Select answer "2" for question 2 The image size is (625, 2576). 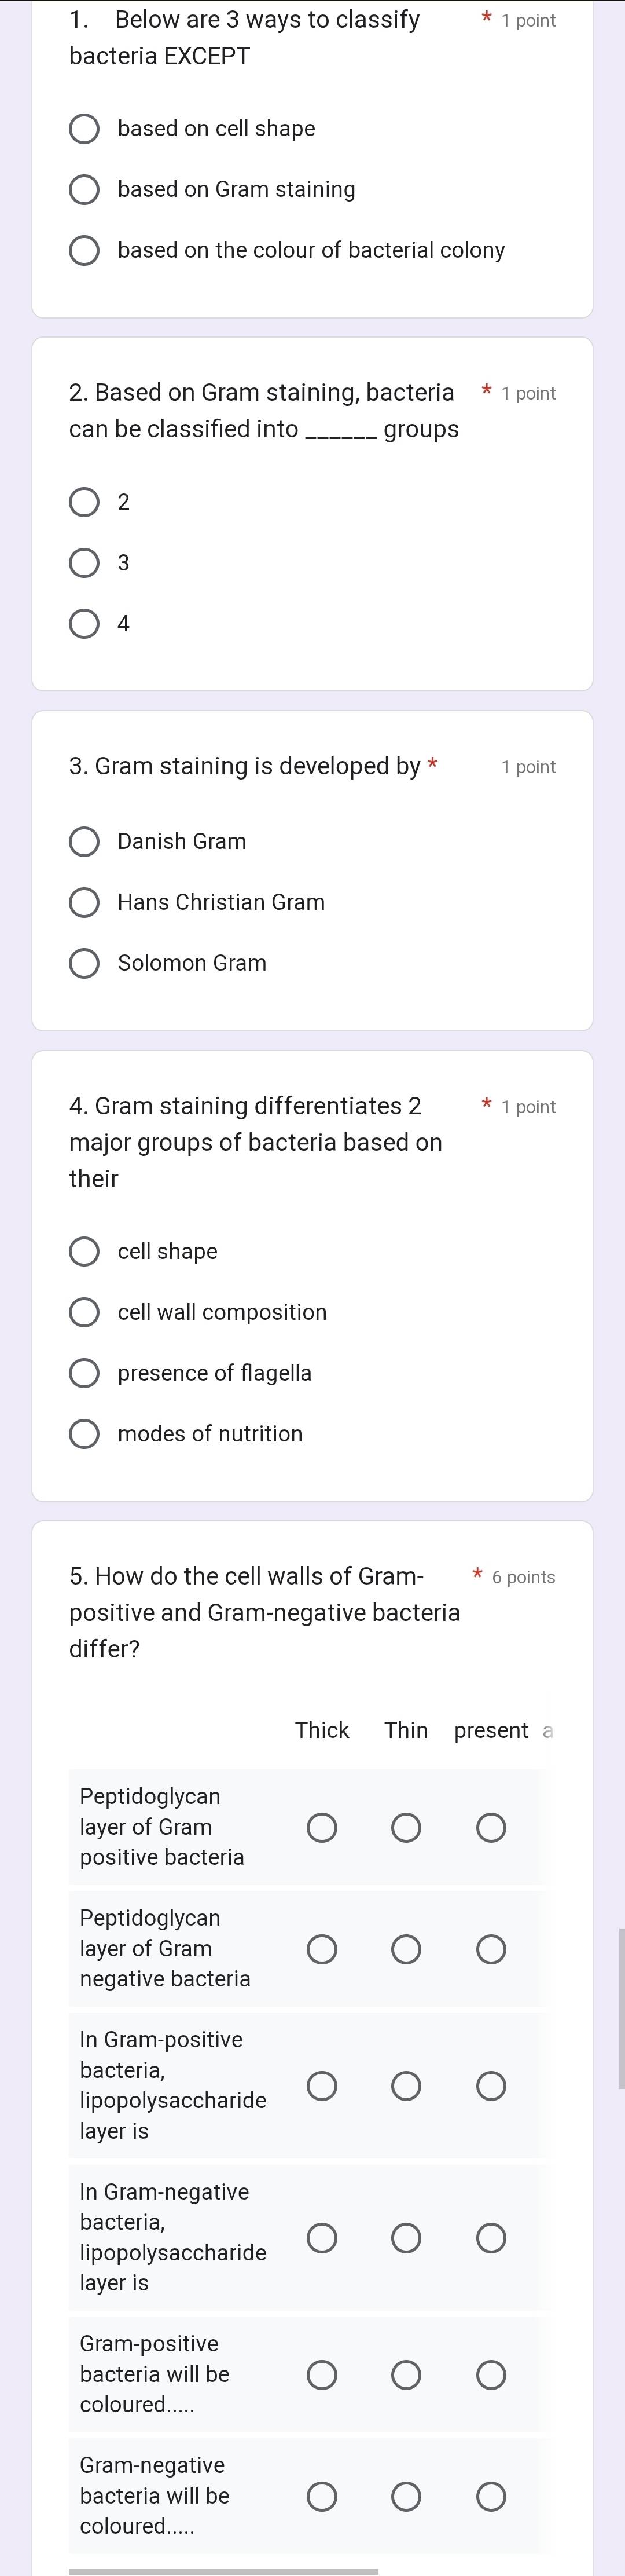[x=84, y=502]
